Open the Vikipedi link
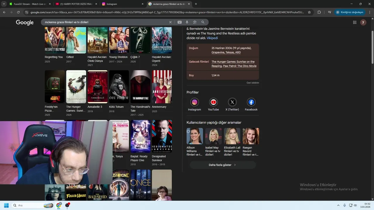The width and height of the screenshot is (374, 210). (x=212, y=38)
